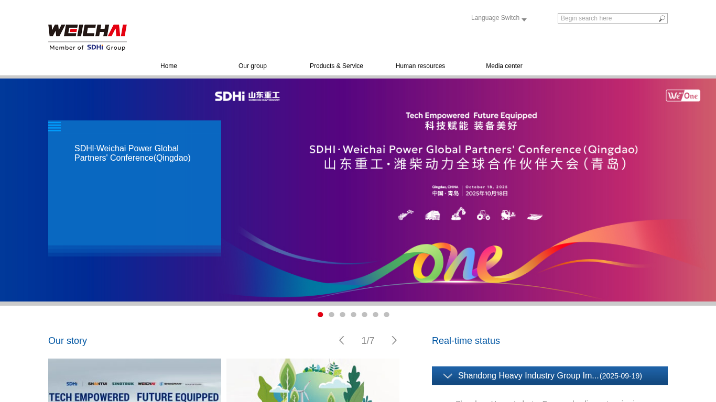The image size is (716, 402).
Task: Click the We One badge on the banner
Action: pyautogui.click(x=683, y=95)
